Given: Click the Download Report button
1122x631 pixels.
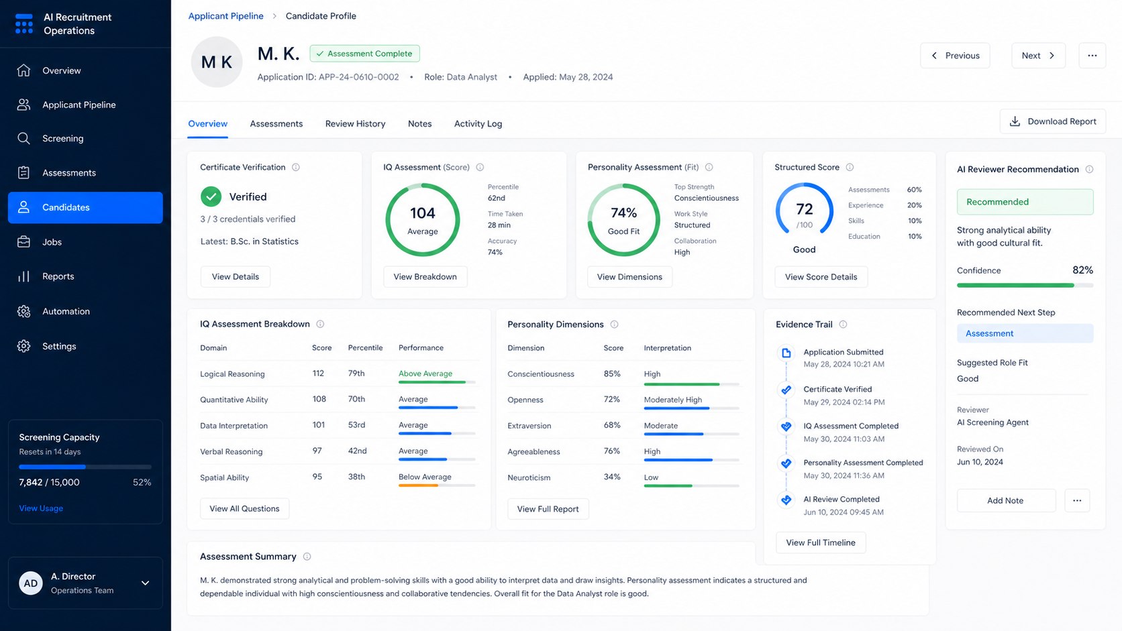Looking at the screenshot, I should click(x=1052, y=121).
